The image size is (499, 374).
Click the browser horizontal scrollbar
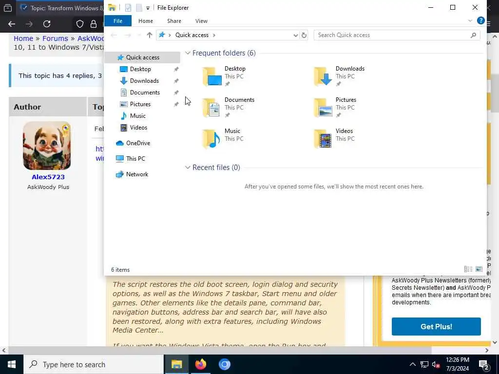pos(220,350)
